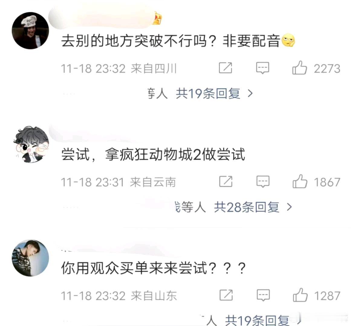Share the comment posted from 山东

(226, 295)
